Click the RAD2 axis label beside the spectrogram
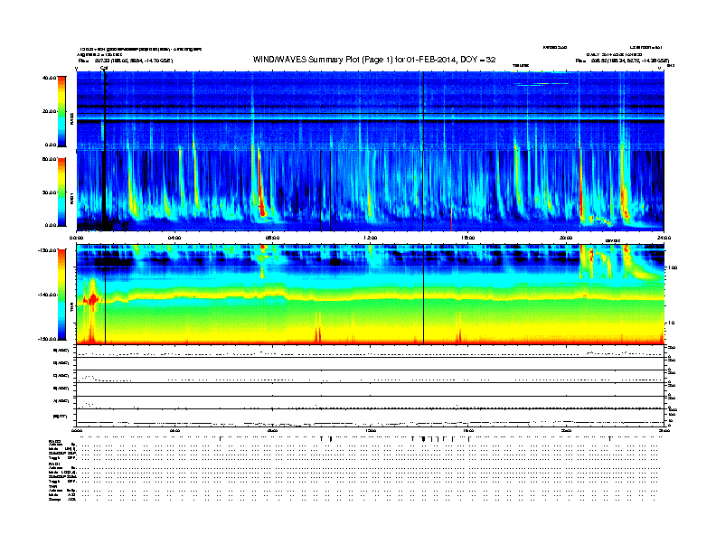The image size is (716, 553). tap(71, 118)
